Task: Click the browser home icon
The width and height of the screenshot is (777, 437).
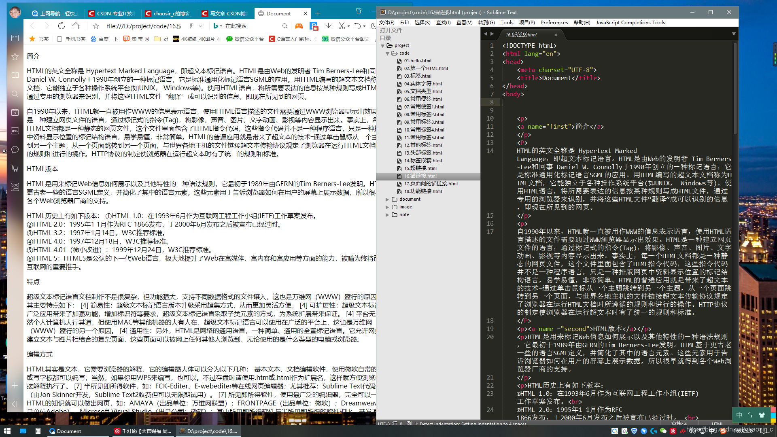Action: click(x=76, y=26)
